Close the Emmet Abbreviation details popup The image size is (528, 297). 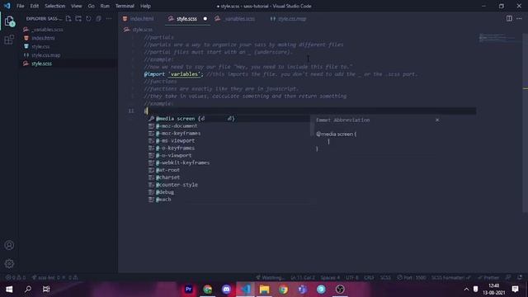click(x=437, y=120)
